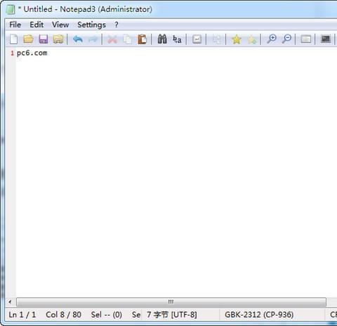Toggle word wrap toolbar button
Screen dimensions: 337x326
[x=197, y=39]
